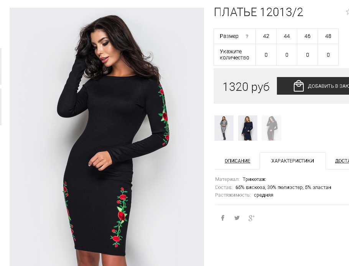Click quantity field for size 46
The width and height of the screenshot is (349, 266).
click(307, 55)
